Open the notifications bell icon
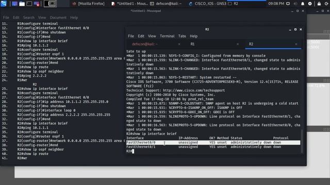The width and height of the screenshot is (330, 185). (303, 4)
